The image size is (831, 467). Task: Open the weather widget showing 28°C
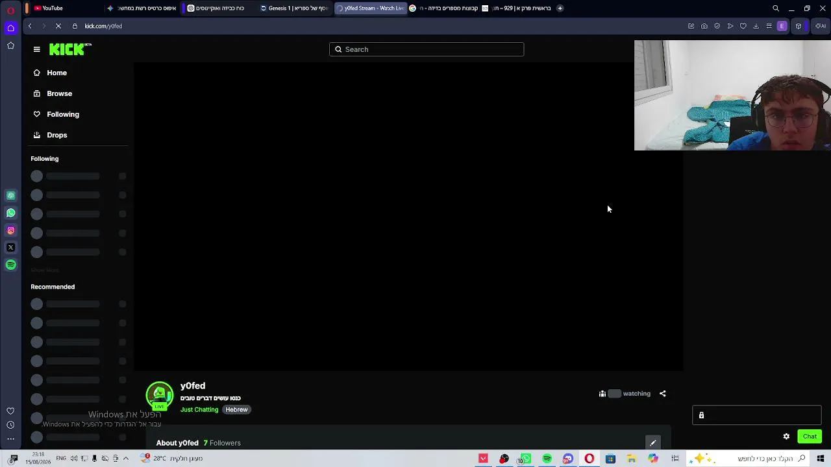(x=172, y=459)
